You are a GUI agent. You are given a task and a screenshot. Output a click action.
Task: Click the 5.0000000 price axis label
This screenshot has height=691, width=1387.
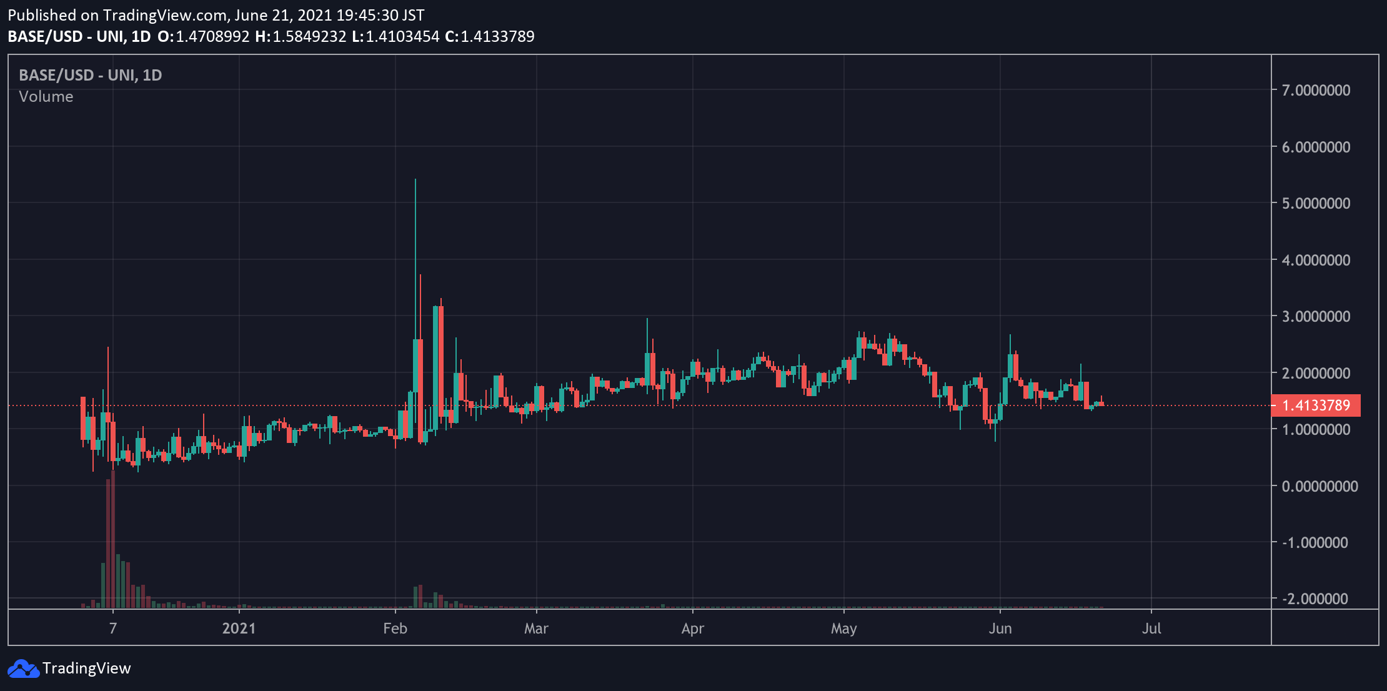coord(1316,204)
